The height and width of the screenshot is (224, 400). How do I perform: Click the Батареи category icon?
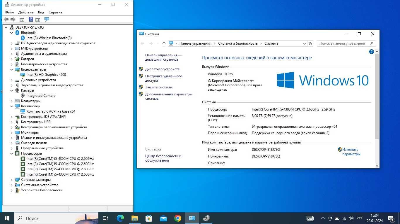[x=17, y=59]
